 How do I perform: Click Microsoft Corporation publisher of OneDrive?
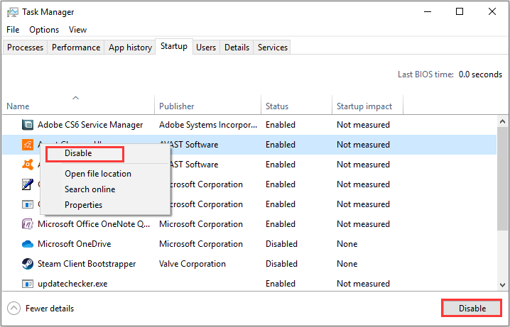tap(201, 244)
